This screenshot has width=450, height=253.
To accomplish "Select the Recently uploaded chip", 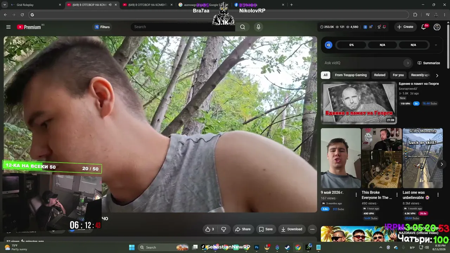I will (420, 75).
